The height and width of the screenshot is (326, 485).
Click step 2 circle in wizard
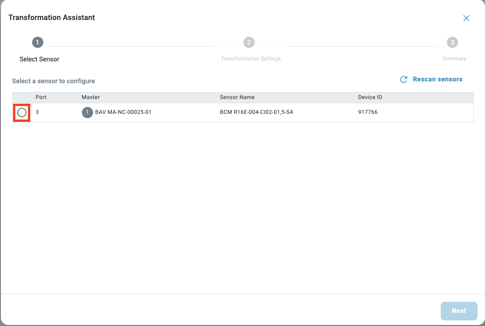(249, 42)
